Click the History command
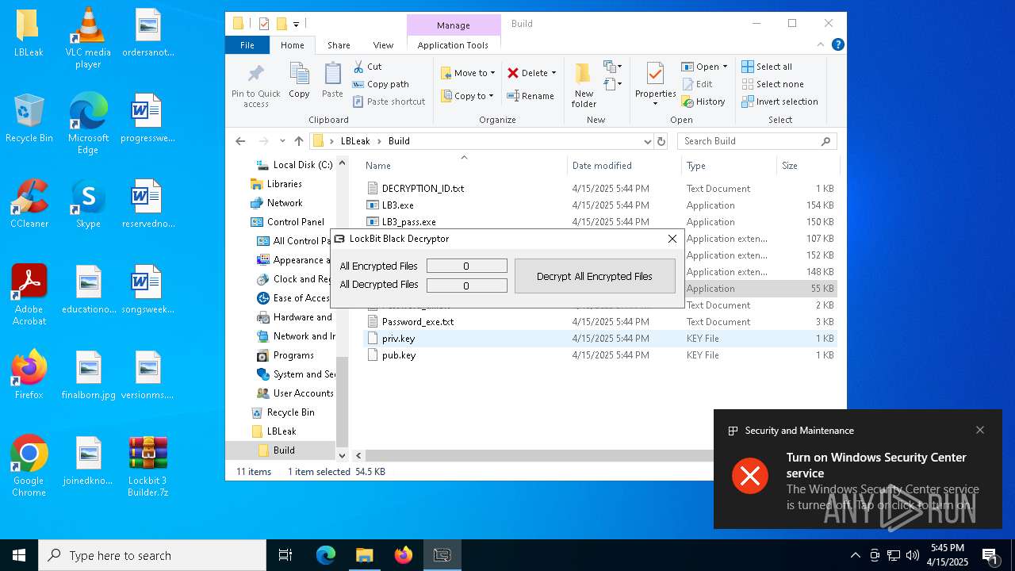Viewport: 1015px width, 571px height. (x=703, y=102)
